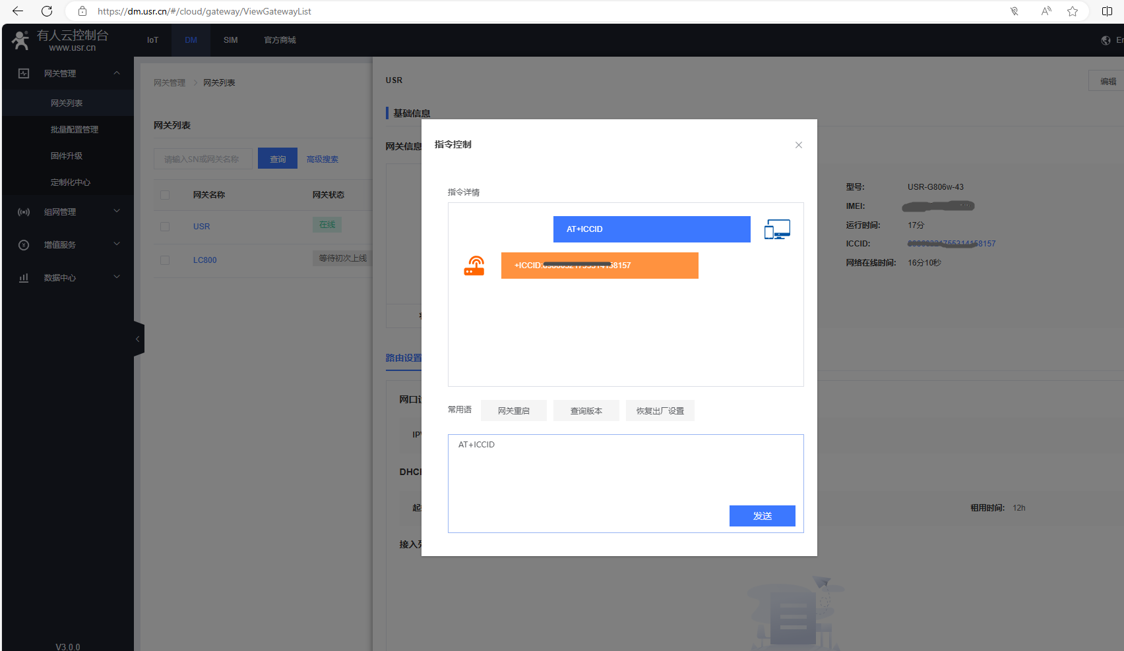1124x651 pixels.
Task: Check the USR gateway row checkbox
Action: (x=165, y=227)
